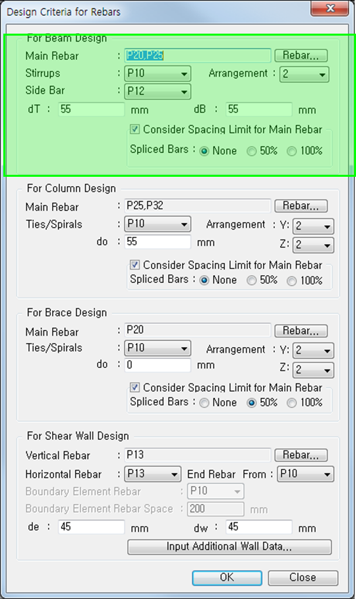Open Beam Arrangement dropdown

(x=304, y=75)
